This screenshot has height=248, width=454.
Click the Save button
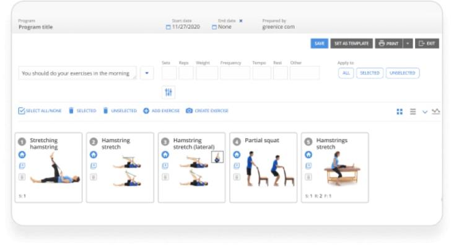tap(319, 43)
